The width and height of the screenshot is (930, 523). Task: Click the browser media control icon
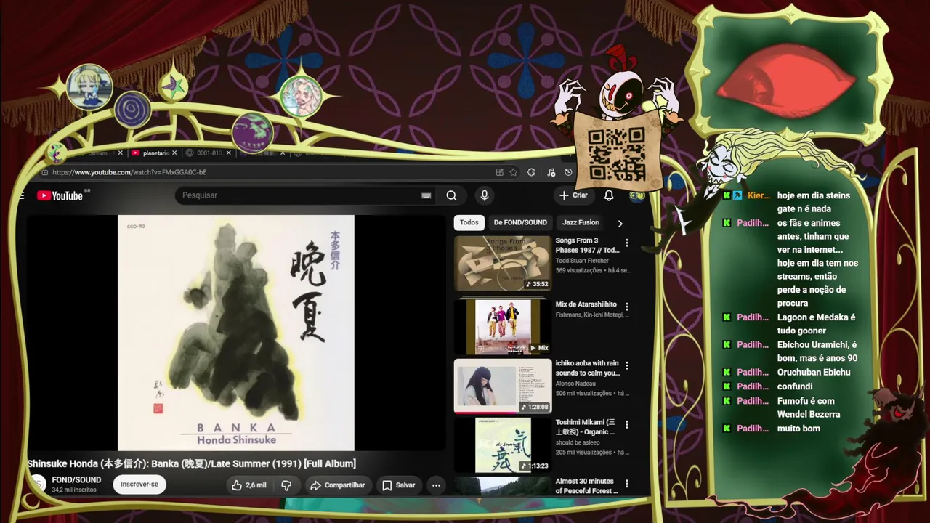[x=551, y=172]
